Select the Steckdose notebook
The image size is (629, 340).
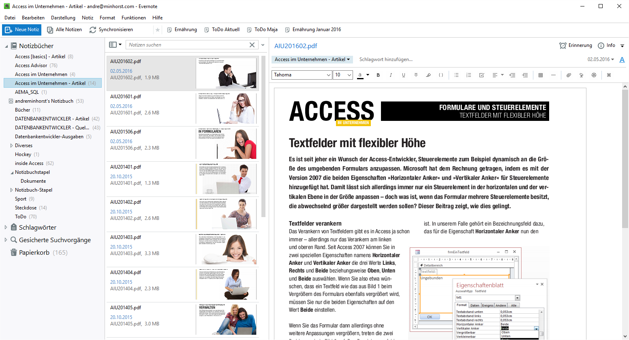point(31,208)
